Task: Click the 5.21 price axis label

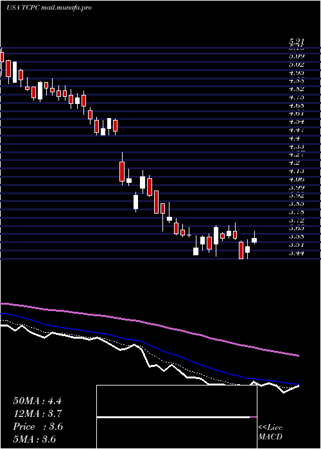Action: (297, 42)
